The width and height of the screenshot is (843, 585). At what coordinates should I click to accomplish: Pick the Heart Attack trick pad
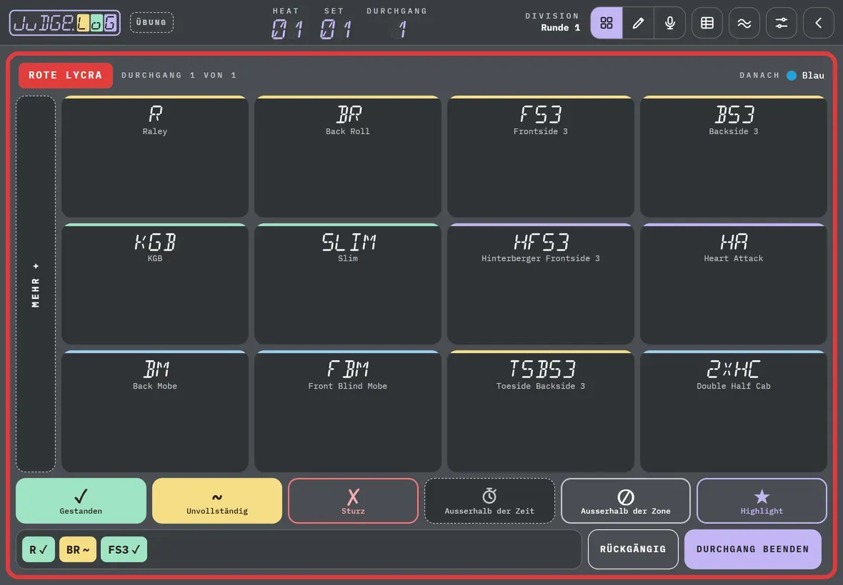click(x=733, y=284)
